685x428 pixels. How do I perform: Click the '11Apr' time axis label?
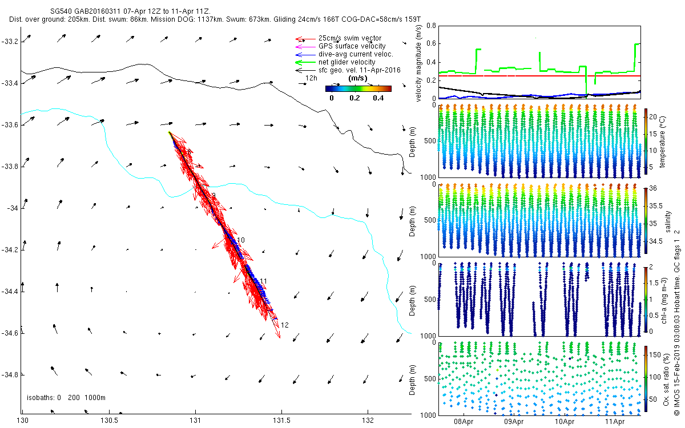615,422
